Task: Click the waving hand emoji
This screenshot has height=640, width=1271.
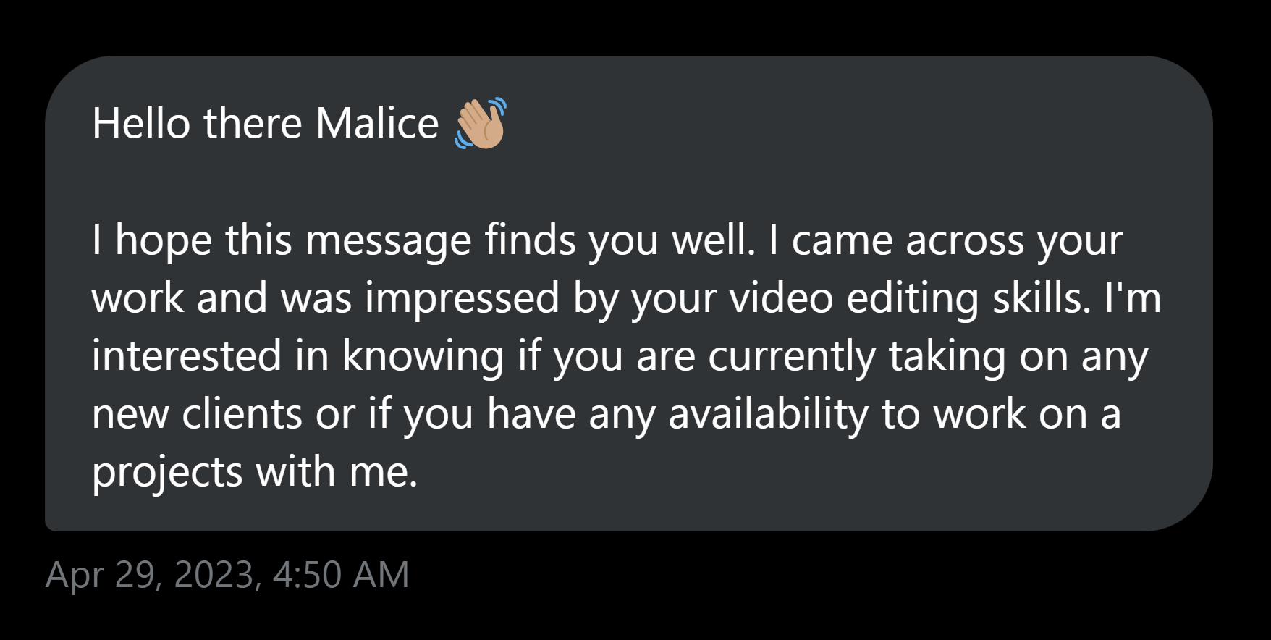Action: click(480, 124)
